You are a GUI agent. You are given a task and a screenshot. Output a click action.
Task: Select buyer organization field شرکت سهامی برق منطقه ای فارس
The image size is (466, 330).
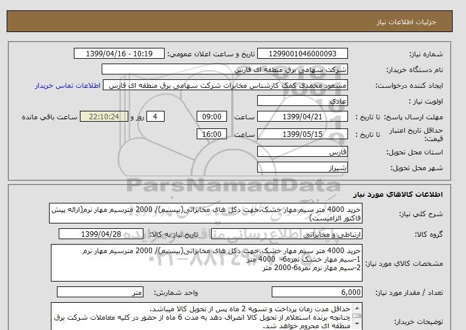coord(225,69)
